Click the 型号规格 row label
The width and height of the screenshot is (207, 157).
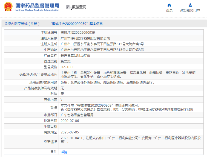[x=50, y=67]
